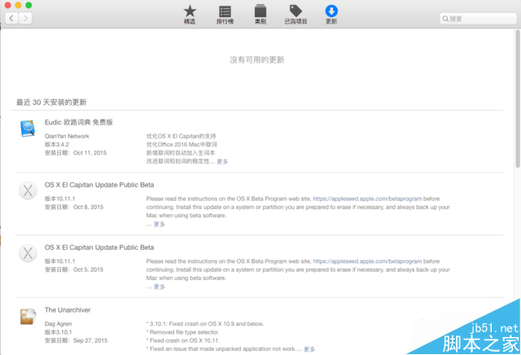
Task: Click The Unarchiver title text
Action: (x=68, y=309)
